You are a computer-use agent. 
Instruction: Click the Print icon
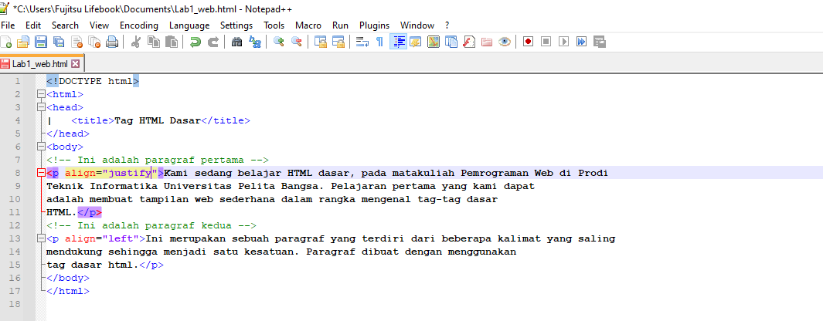pos(112,42)
